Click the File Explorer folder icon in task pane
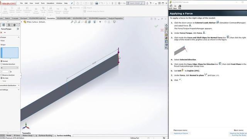This screenshot has width=247, height=139. coord(166,32)
